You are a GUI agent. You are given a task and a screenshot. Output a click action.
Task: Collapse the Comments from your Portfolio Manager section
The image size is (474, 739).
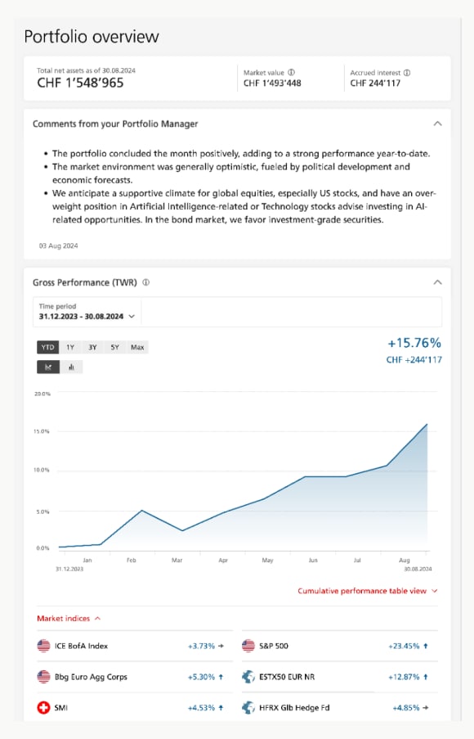pos(437,124)
